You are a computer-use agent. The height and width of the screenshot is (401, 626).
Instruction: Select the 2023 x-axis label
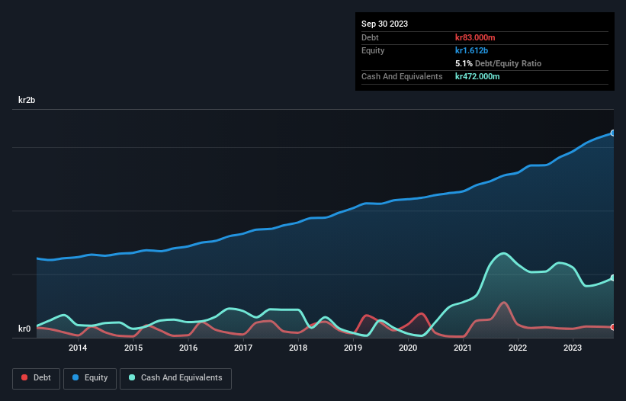[573, 348]
